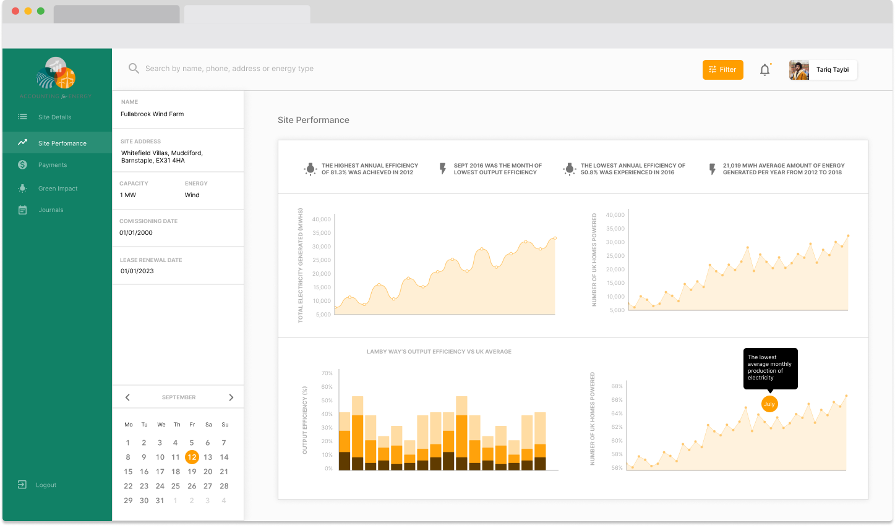895x526 pixels.
Task: Click the Site Details list icon
Action: 22,117
